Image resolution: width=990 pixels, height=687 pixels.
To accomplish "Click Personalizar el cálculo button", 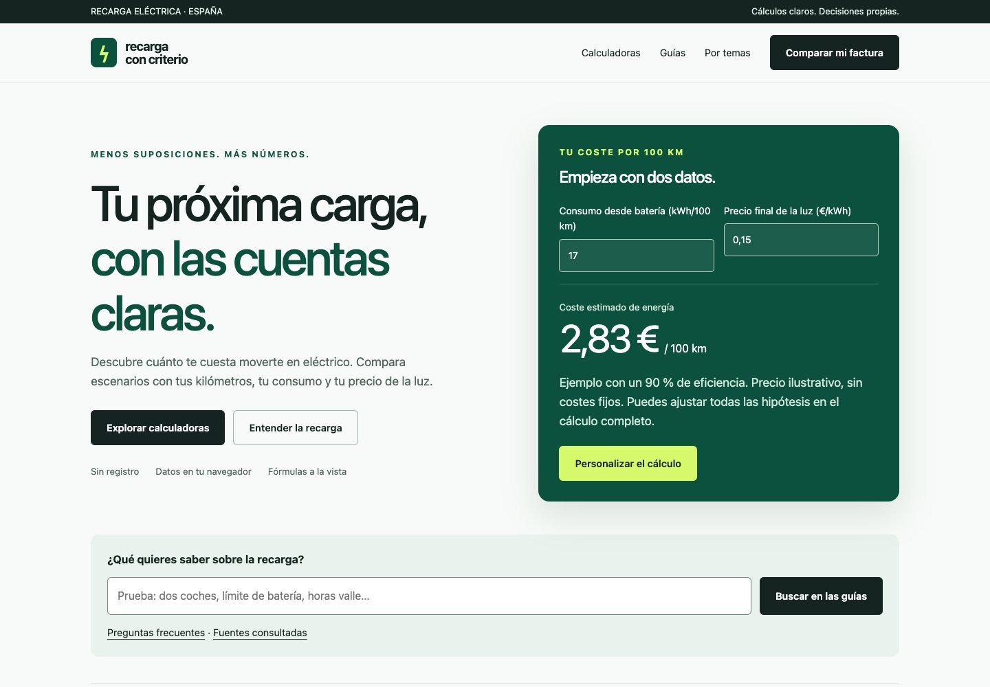I will [628, 464].
